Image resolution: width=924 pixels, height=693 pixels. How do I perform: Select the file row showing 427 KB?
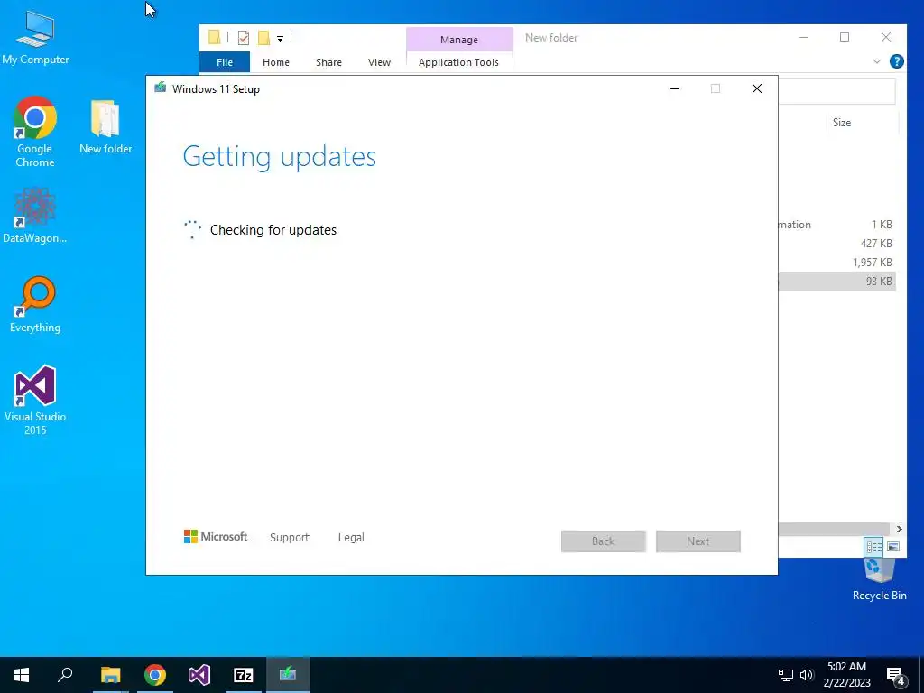pyautogui.click(x=837, y=244)
